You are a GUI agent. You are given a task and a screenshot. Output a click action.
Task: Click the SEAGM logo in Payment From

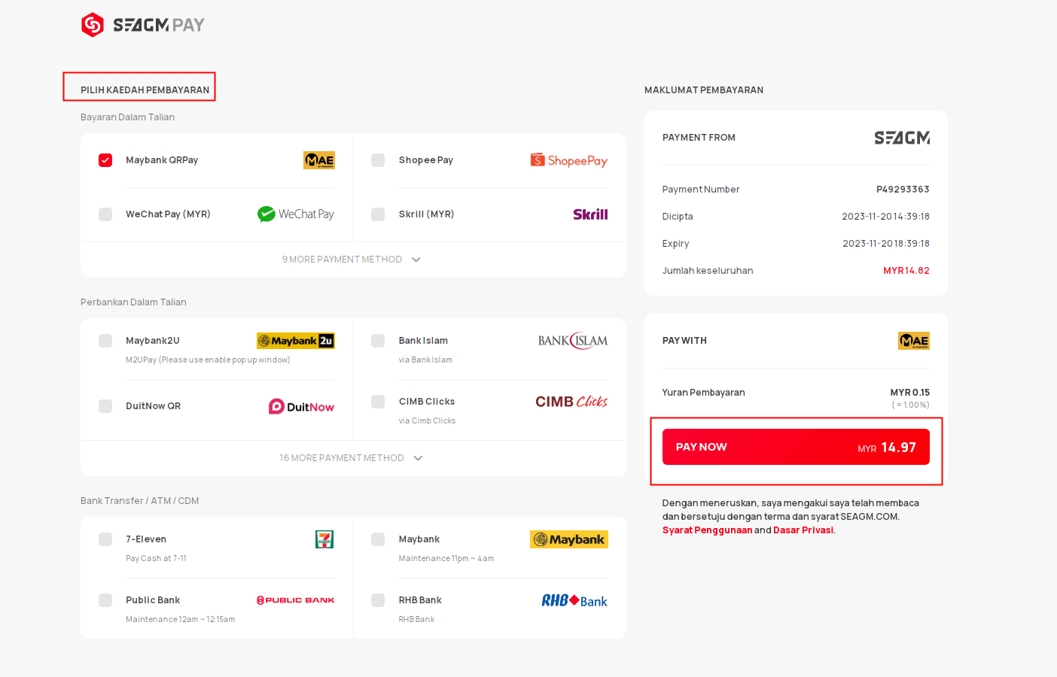902,138
